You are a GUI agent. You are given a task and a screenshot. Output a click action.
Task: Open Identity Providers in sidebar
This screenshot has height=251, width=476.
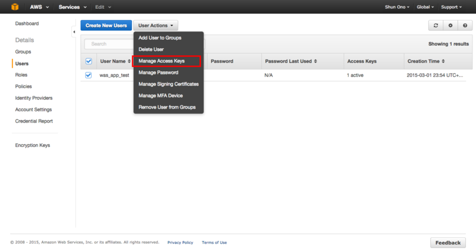(34, 98)
